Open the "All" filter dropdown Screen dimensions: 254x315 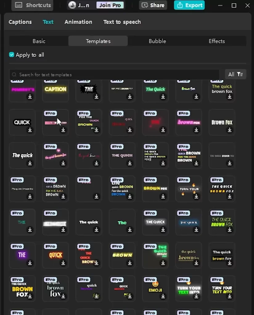236,74
